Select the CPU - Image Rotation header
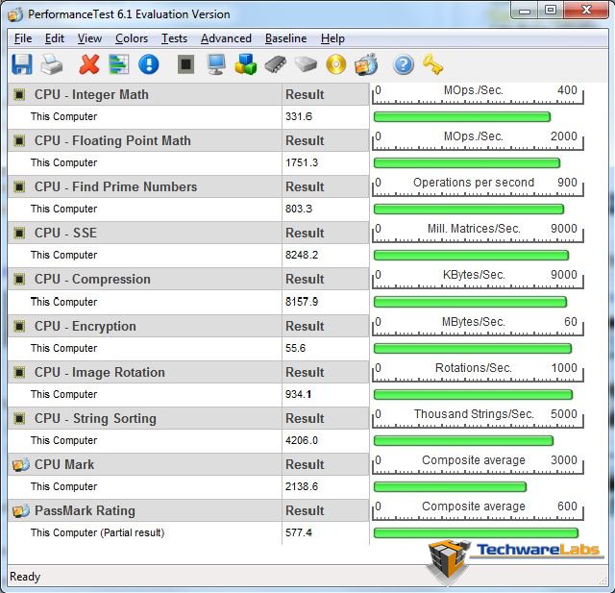This screenshot has width=615, height=593. [x=100, y=372]
